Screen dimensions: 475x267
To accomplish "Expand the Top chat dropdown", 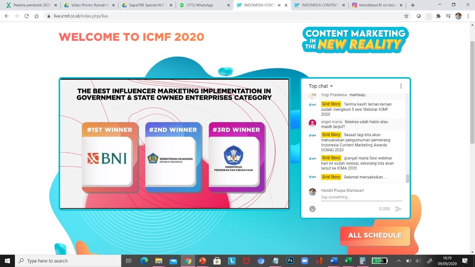I will tap(321, 86).
